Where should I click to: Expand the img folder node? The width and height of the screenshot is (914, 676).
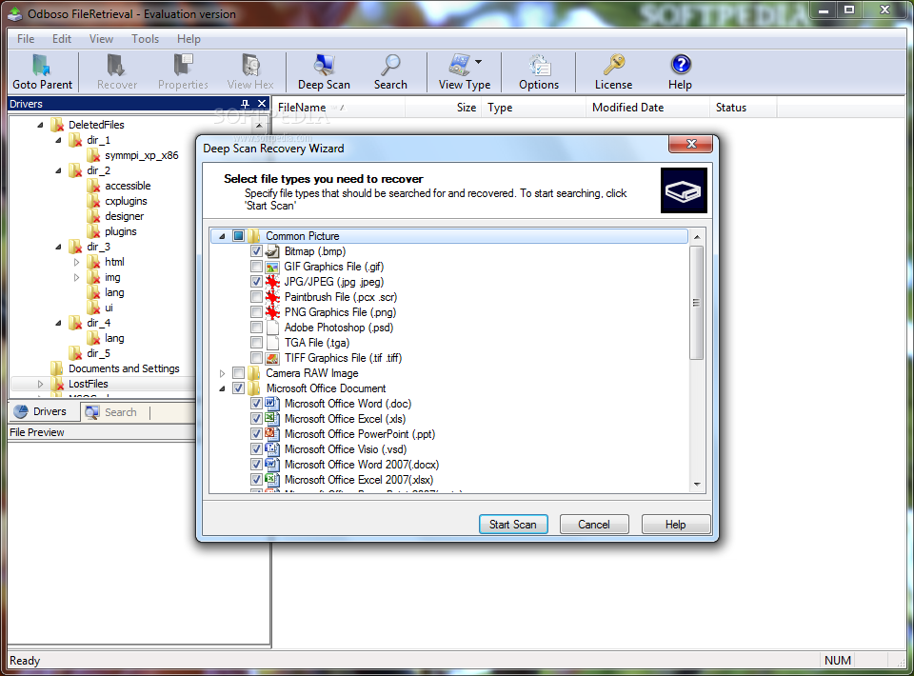tap(76, 278)
